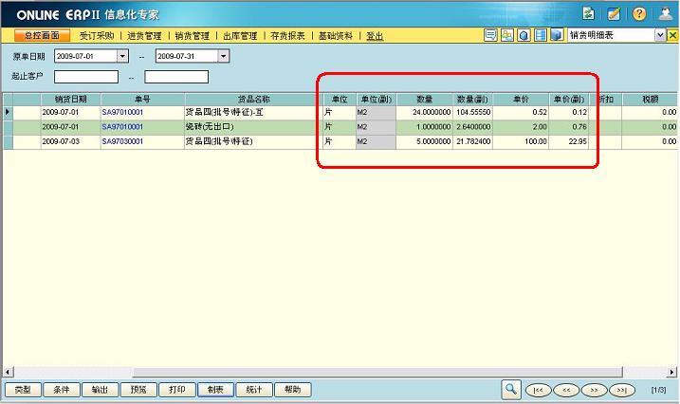This screenshot has height=404, width=680.
Task: Click the first customer input field
Action: pos(85,77)
